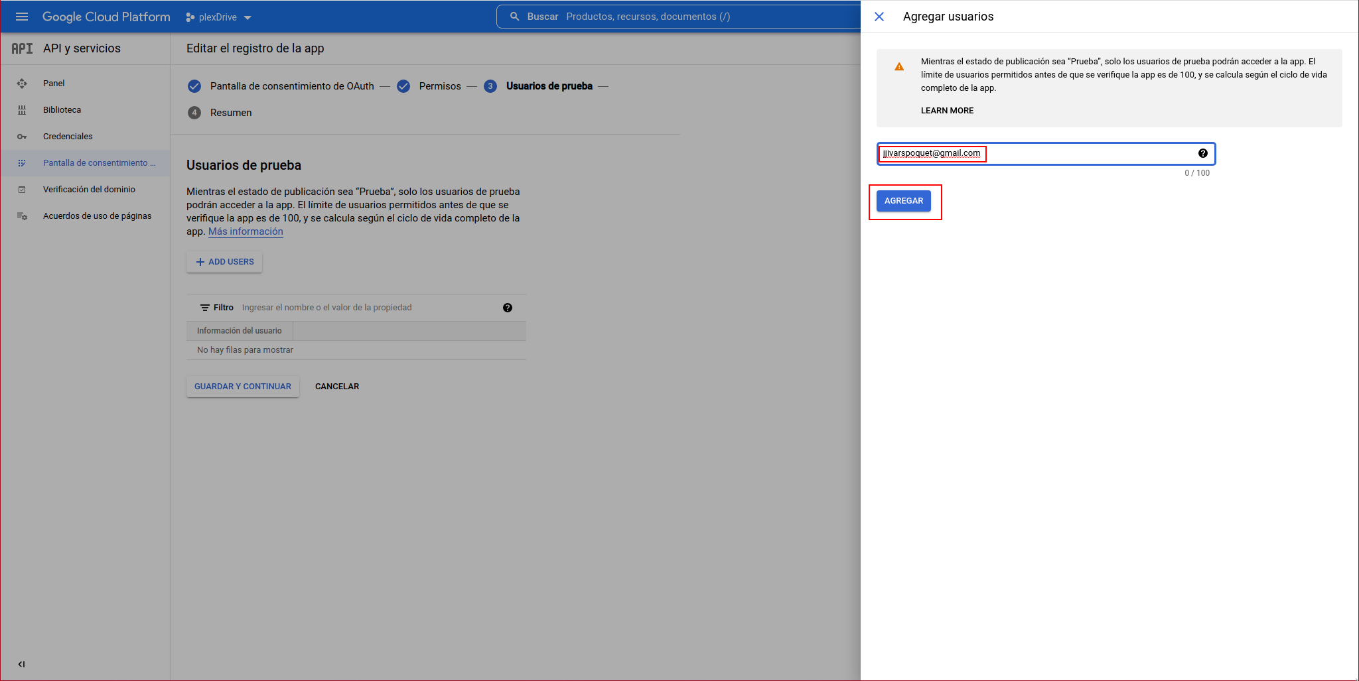Click LEARN MORE in the warning box
1359x681 pixels.
coord(947,111)
